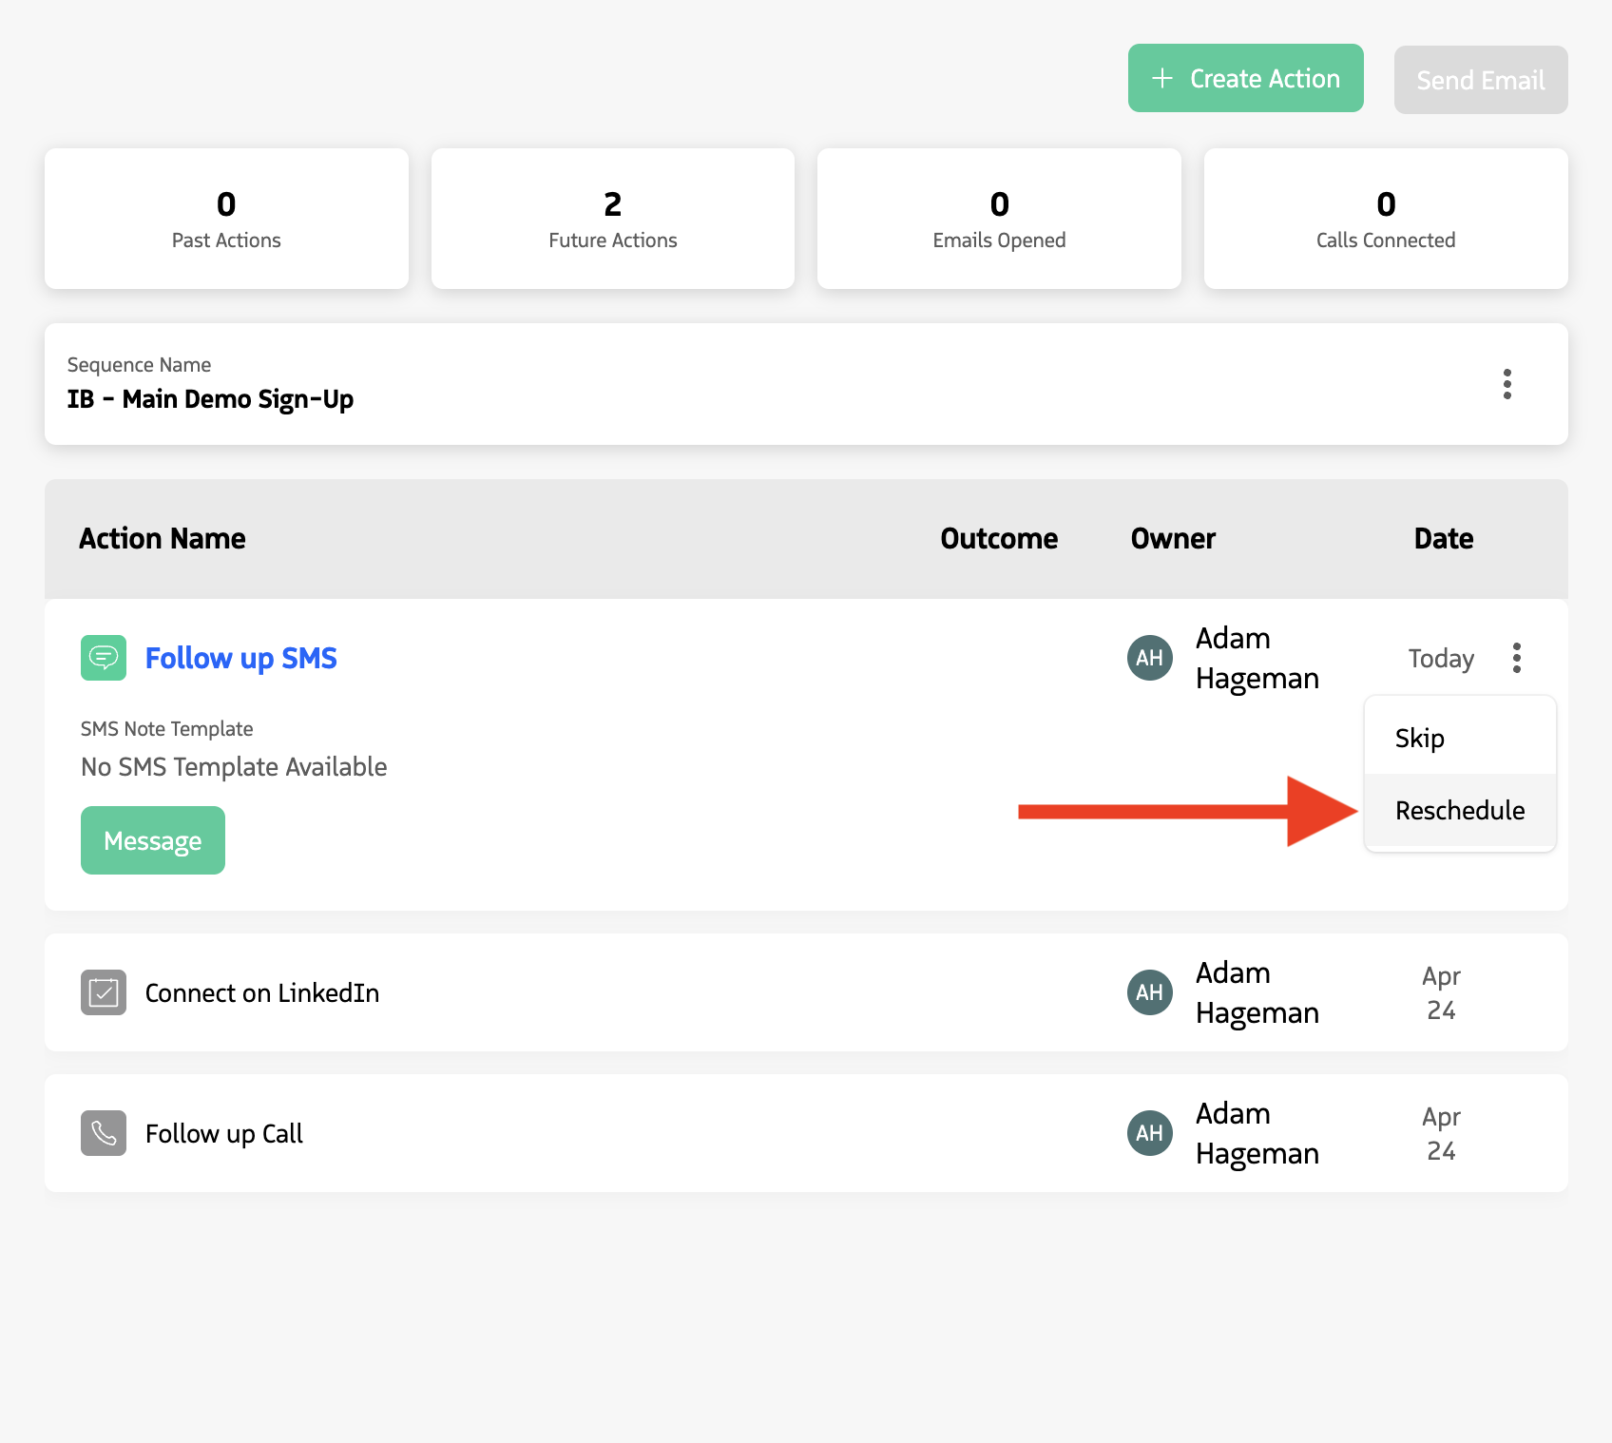Click the Create Action button
This screenshot has width=1612, height=1443.
pyautogui.click(x=1245, y=78)
